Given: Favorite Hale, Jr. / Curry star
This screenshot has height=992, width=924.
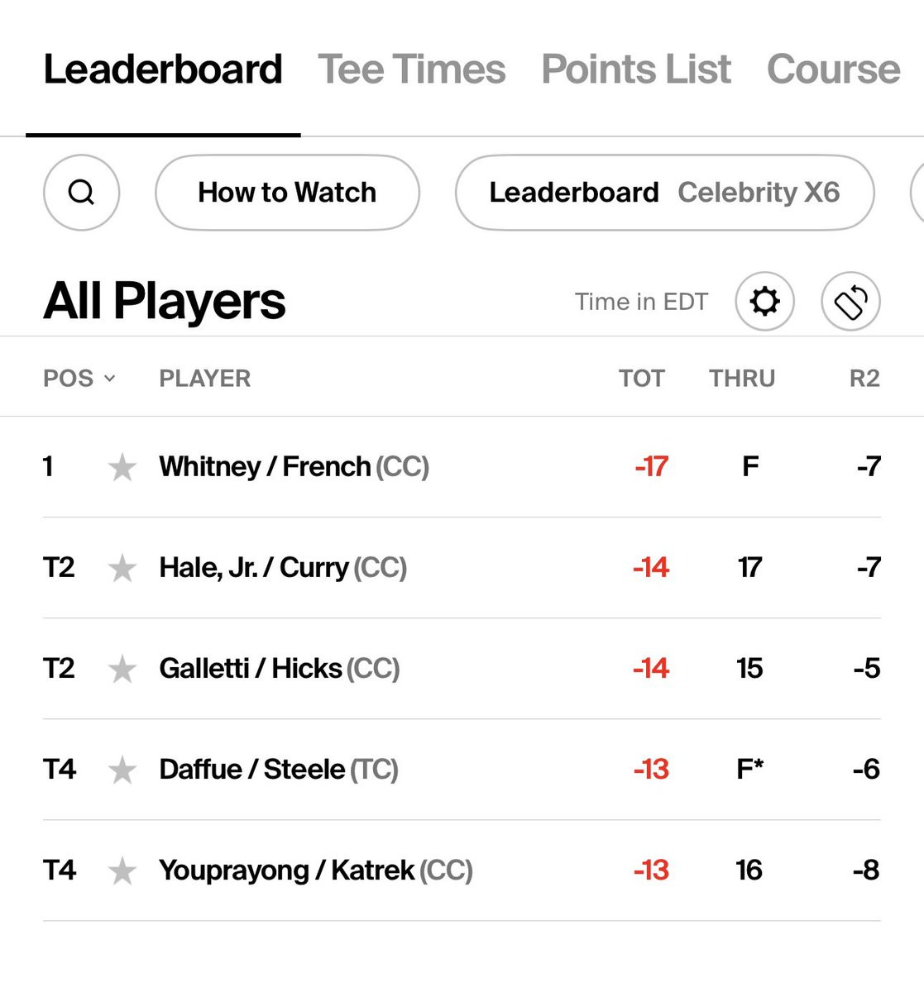Looking at the screenshot, I should [x=122, y=568].
